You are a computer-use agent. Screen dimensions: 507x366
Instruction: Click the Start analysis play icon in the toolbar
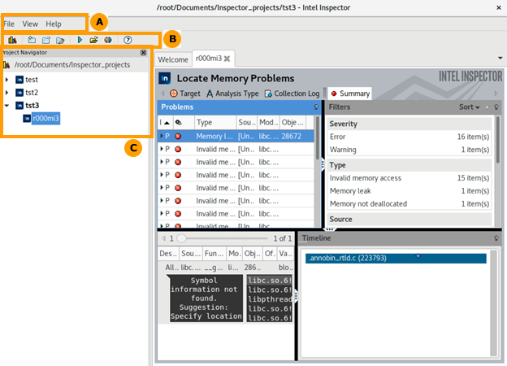click(x=80, y=39)
